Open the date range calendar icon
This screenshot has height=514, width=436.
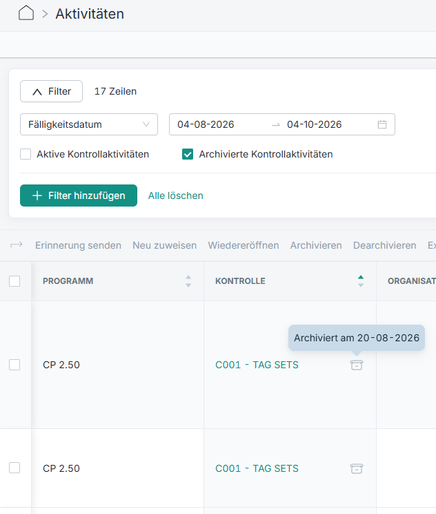coord(382,124)
